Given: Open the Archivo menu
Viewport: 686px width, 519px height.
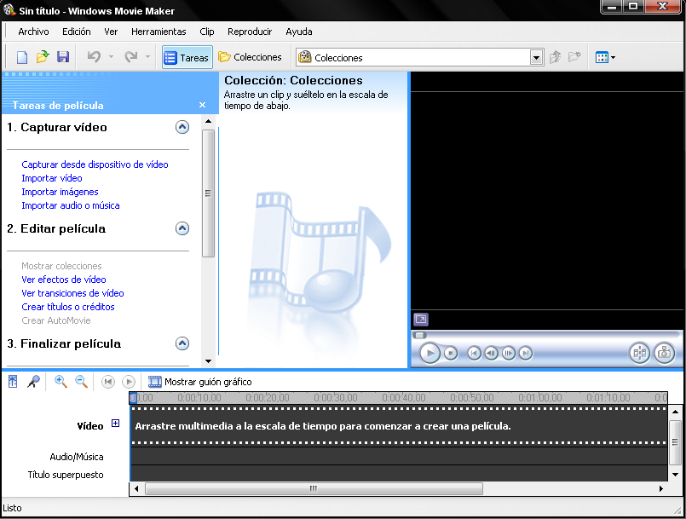Looking at the screenshot, I should click(33, 32).
